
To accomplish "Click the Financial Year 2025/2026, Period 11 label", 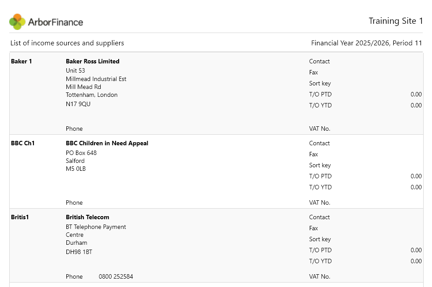I will click(367, 43).
